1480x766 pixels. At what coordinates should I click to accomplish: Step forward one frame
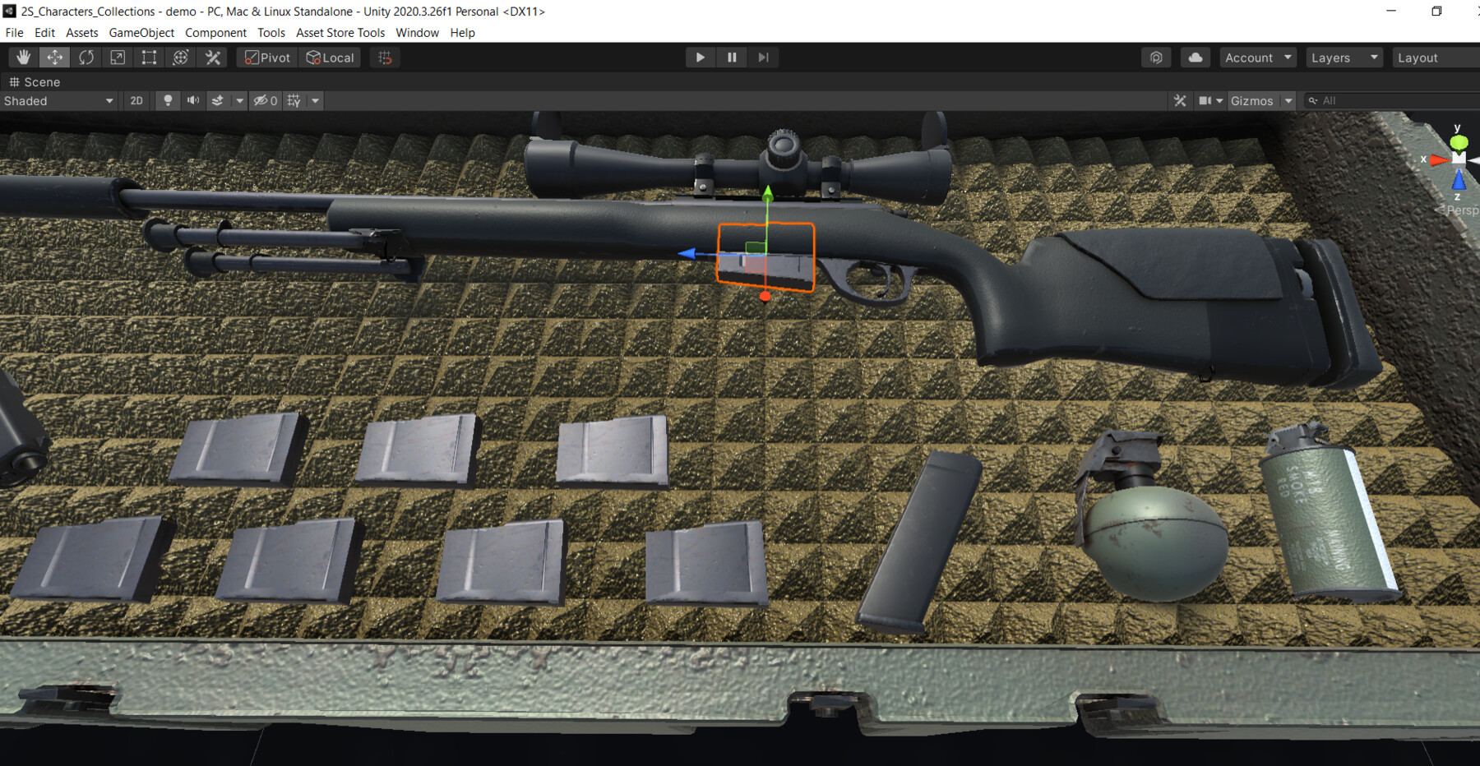(x=763, y=58)
